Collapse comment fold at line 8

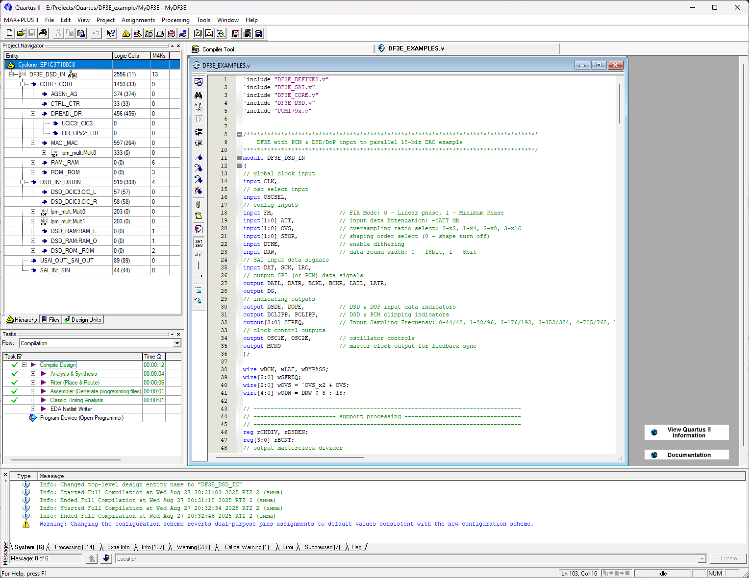click(239, 134)
